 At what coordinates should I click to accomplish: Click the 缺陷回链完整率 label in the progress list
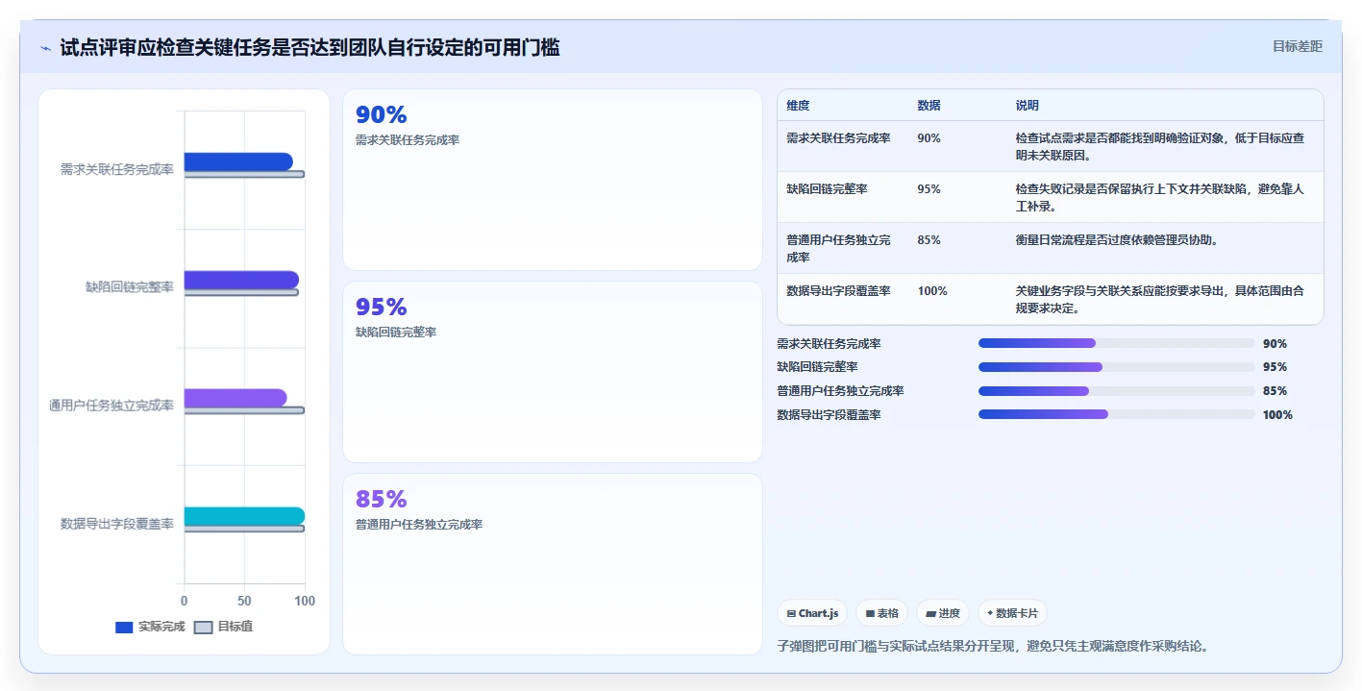(x=818, y=367)
